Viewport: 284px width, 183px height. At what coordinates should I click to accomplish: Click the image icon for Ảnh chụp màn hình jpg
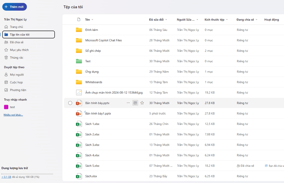(x=79, y=92)
